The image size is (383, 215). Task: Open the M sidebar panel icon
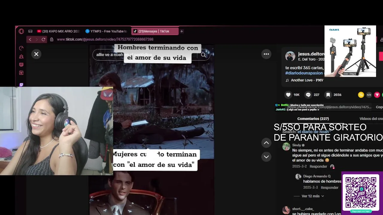(x=21, y=73)
